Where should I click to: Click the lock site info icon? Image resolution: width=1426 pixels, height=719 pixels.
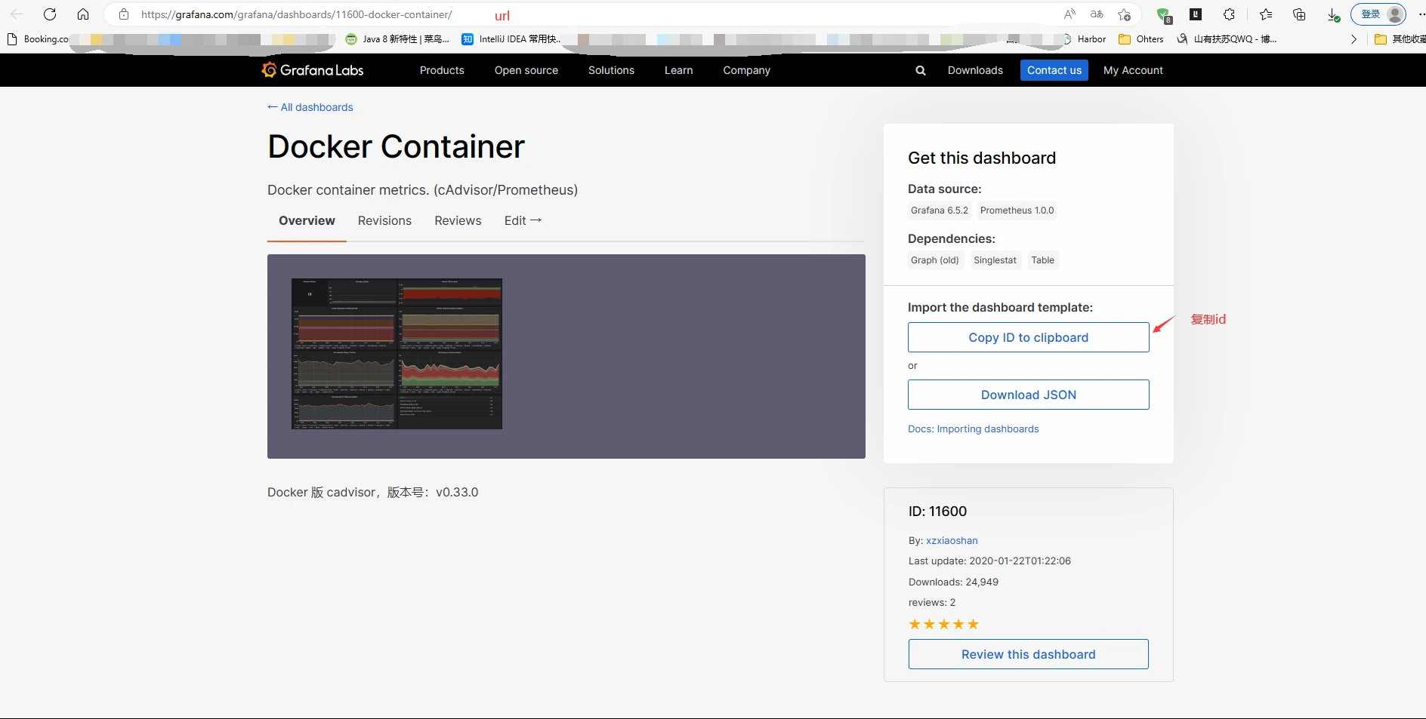(x=124, y=14)
